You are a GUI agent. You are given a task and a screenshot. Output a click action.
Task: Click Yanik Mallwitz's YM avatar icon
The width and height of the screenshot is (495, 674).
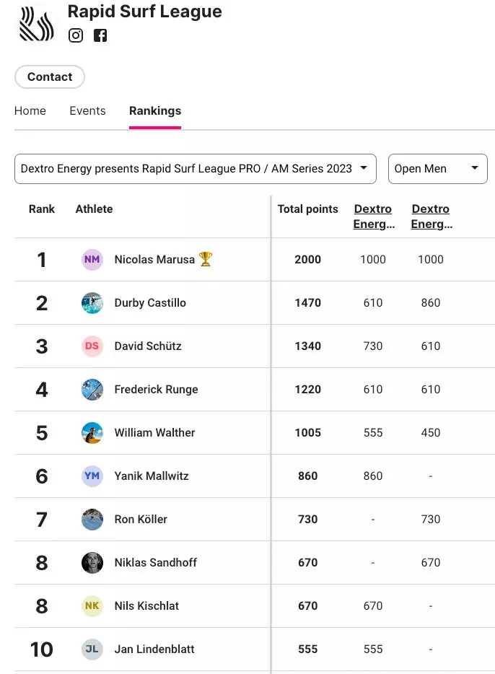[92, 476]
